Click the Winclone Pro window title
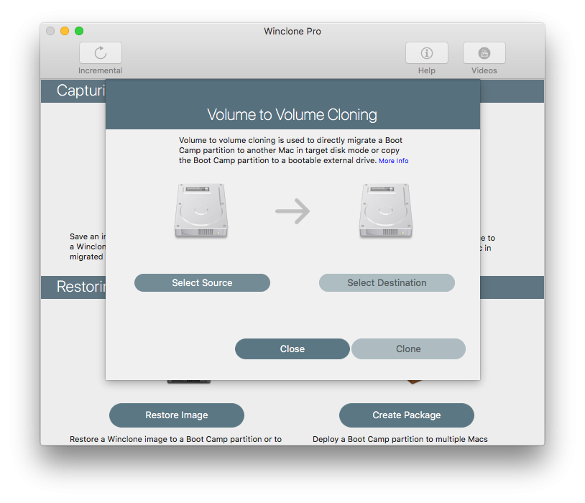This screenshot has height=503, width=585. pyautogui.click(x=292, y=32)
